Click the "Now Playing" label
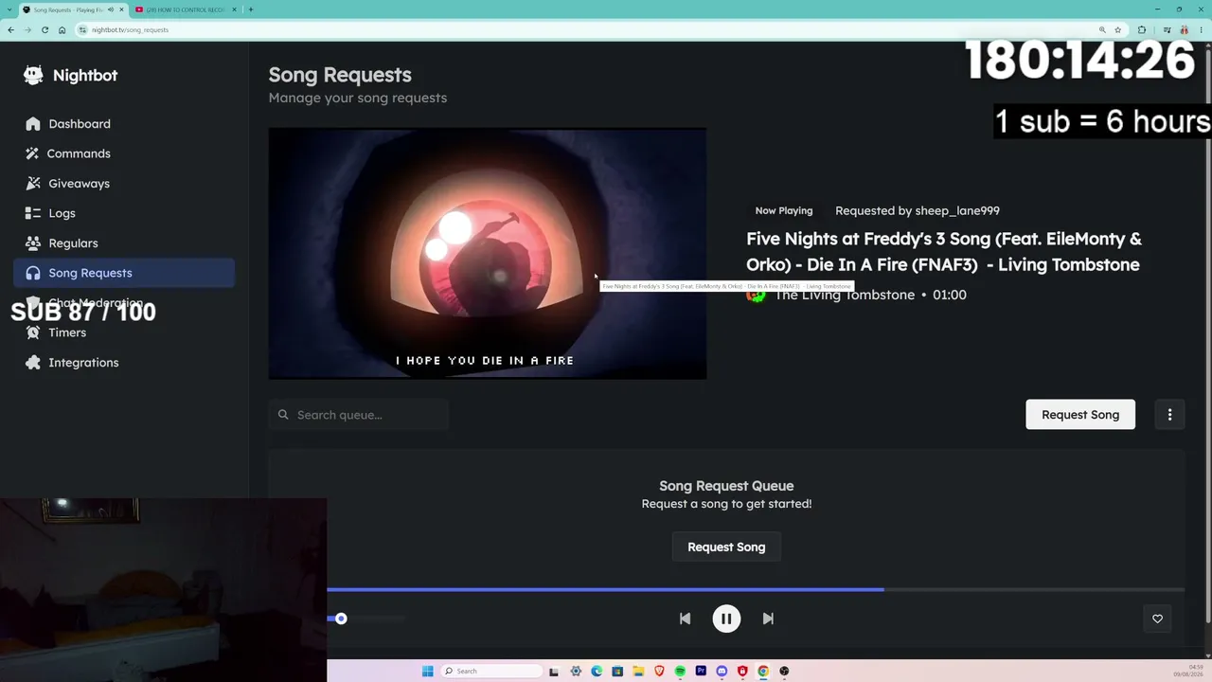 (784, 211)
